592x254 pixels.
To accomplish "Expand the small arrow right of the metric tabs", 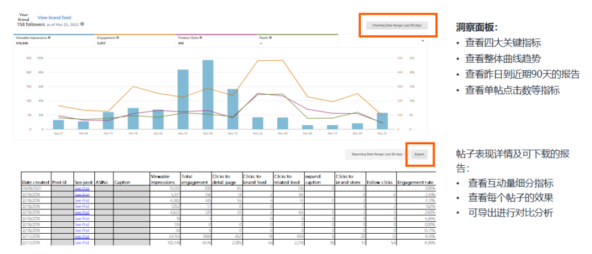I will pyautogui.click(x=423, y=41).
